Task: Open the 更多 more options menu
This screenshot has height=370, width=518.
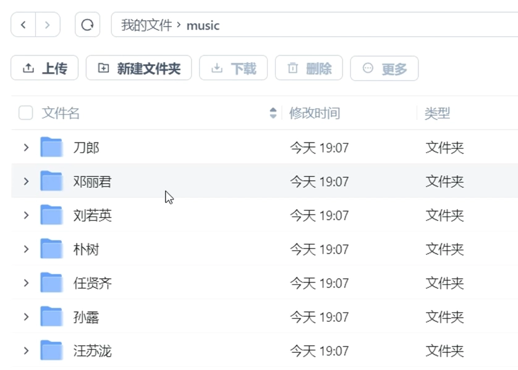Action: tap(384, 68)
